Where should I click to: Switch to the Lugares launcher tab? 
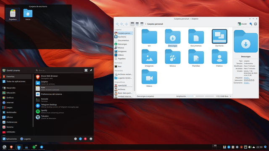pos(25,139)
